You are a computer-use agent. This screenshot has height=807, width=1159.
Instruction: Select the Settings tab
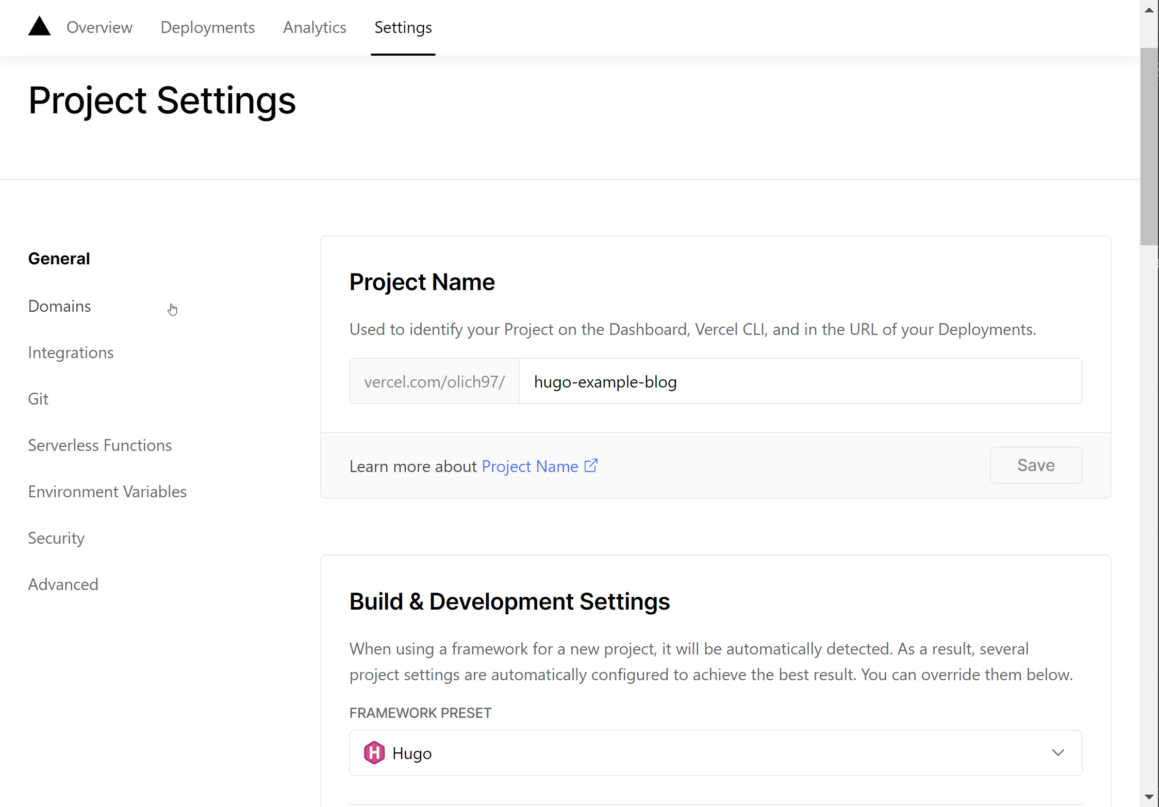point(403,27)
